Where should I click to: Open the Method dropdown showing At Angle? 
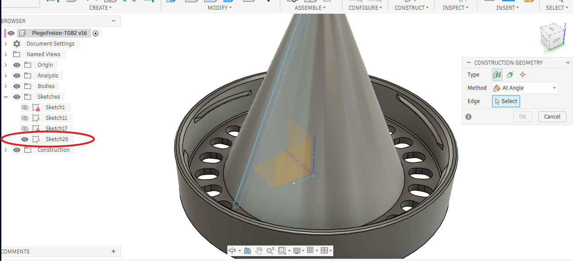(525, 88)
